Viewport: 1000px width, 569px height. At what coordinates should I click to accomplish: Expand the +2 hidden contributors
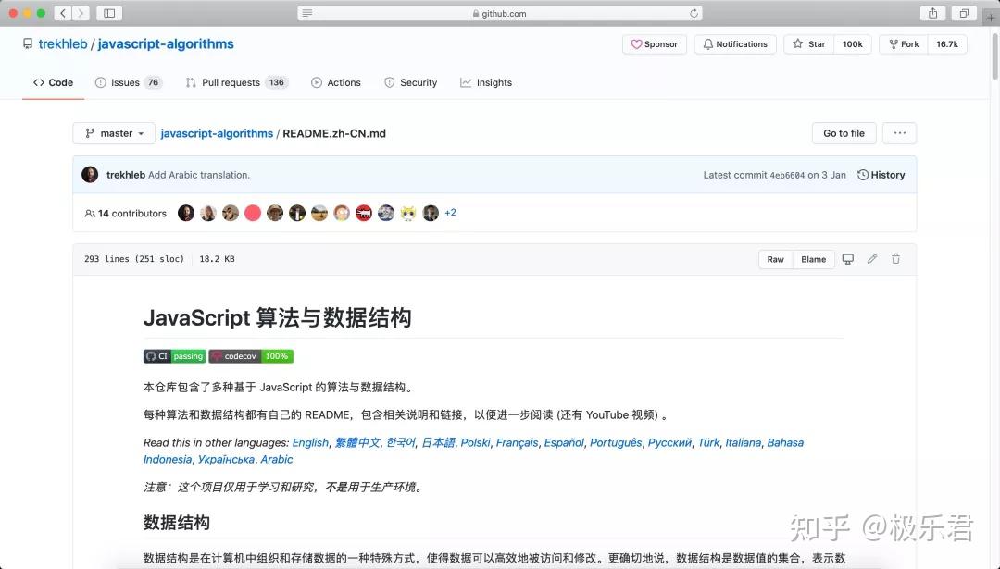pyautogui.click(x=450, y=213)
